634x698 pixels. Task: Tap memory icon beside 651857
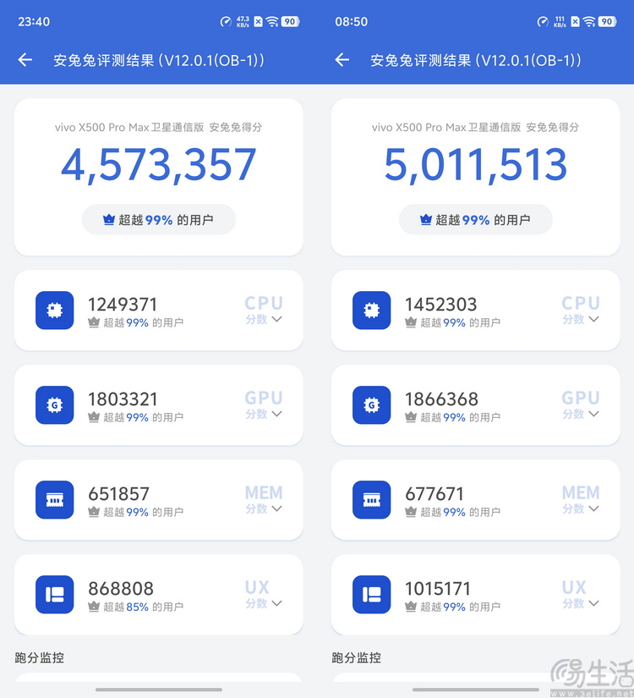click(x=55, y=500)
